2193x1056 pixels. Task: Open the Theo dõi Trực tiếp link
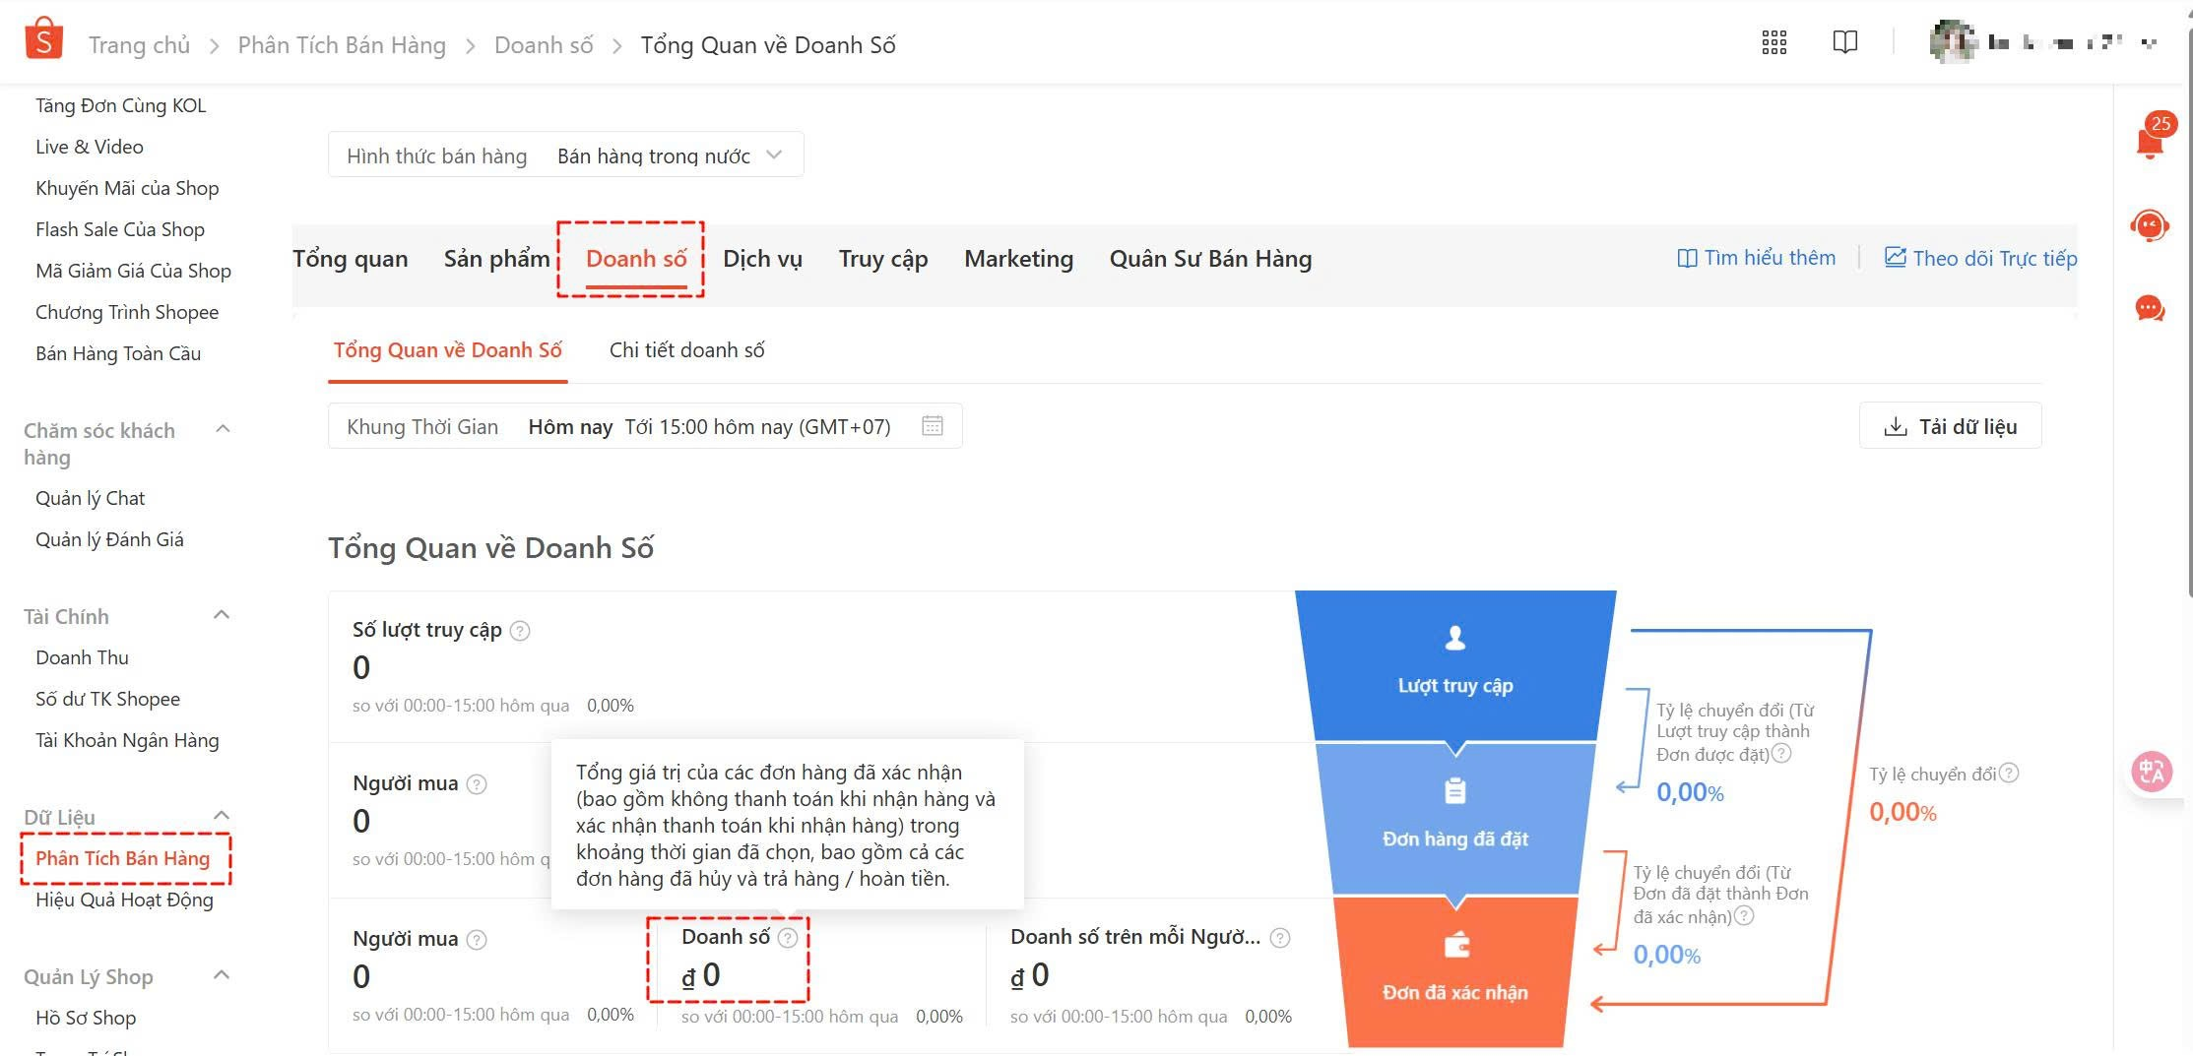[x=1980, y=258]
